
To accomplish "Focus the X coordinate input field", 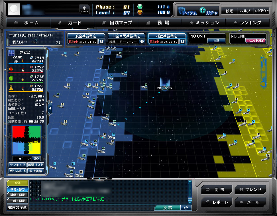I will point(17,159).
